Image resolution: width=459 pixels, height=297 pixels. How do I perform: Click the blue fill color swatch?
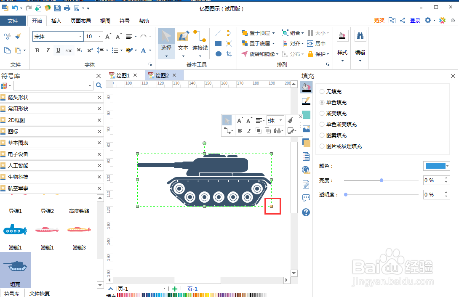click(435, 166)
